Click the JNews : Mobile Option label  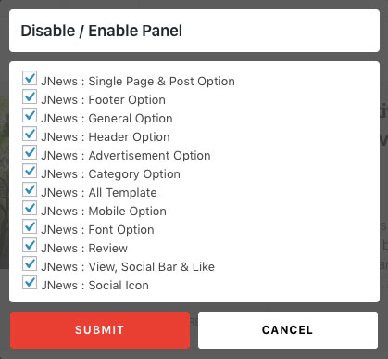104,212
